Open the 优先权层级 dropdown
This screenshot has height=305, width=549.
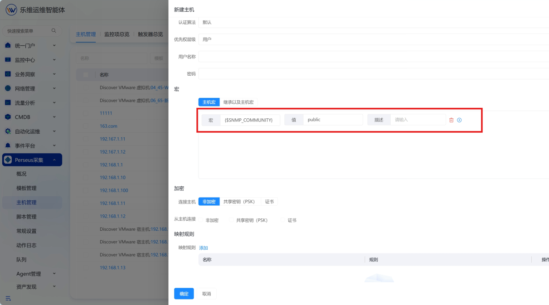click(x=374, y=39)
